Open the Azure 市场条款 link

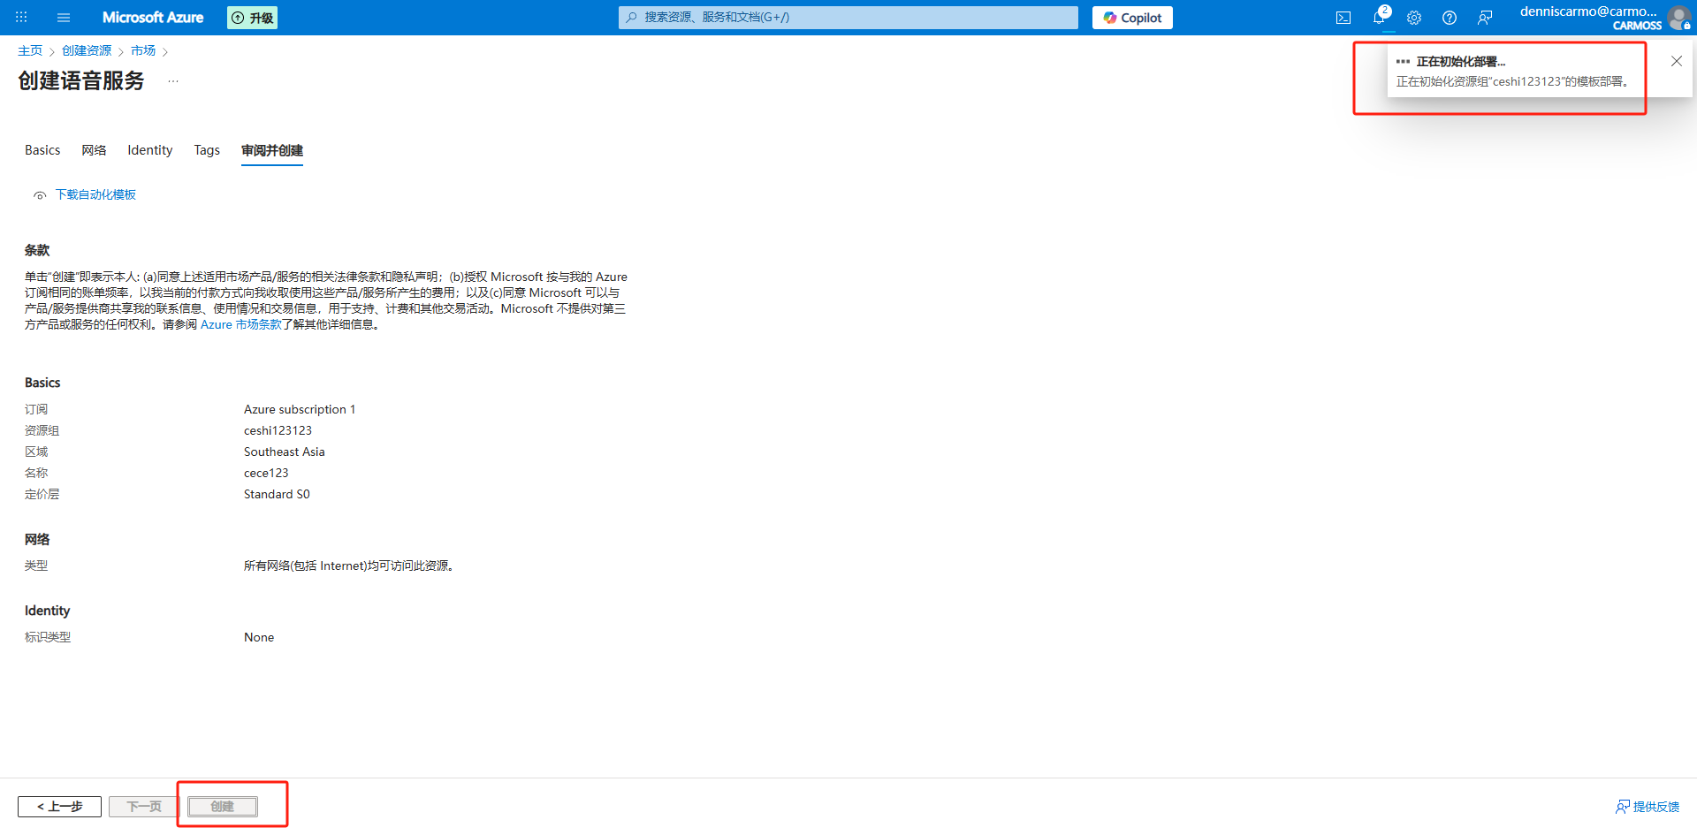tap(240, 324)
